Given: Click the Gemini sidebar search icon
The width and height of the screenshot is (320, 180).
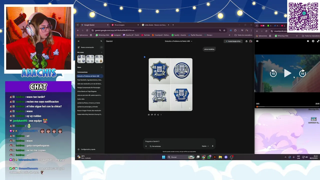Looking at the screenshot, I should (x=101, y=41).
